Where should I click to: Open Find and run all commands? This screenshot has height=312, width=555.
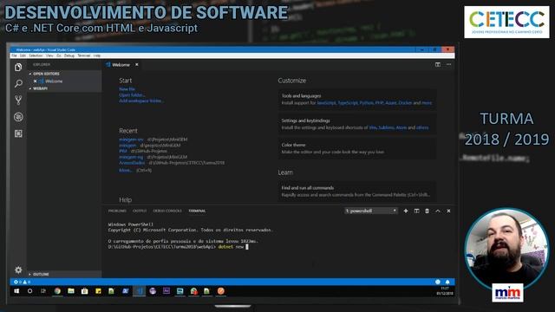(x=356, y=192)
